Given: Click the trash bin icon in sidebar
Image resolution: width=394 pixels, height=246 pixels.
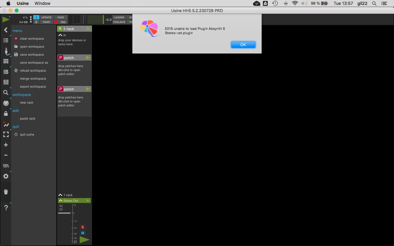Looking at the screenshot, I should pos(6,192).
